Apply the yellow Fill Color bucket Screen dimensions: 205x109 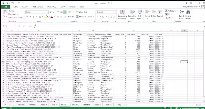click(x=47, y=17)
